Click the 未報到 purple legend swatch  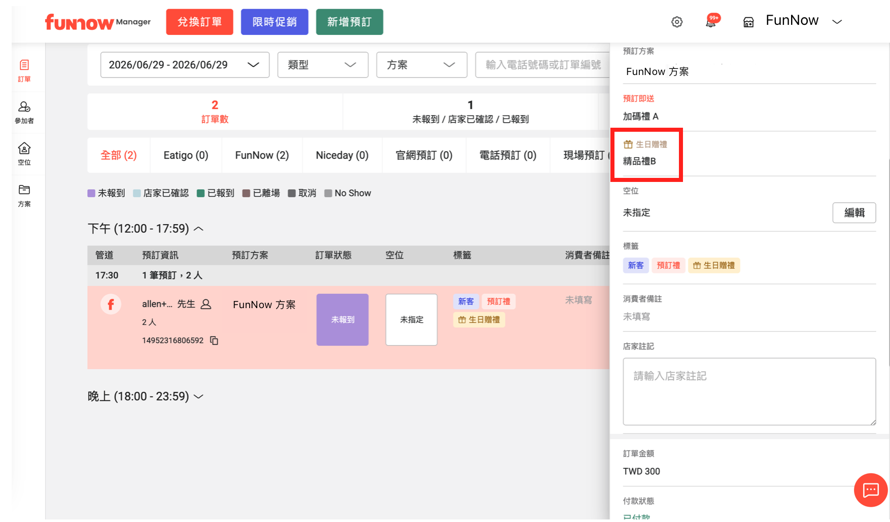coord(91,193)
